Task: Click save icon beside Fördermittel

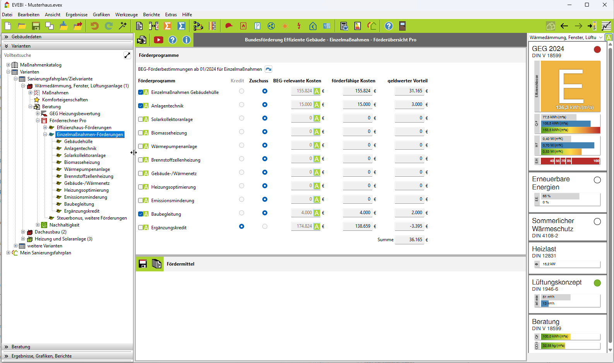Action: (143, 264)
